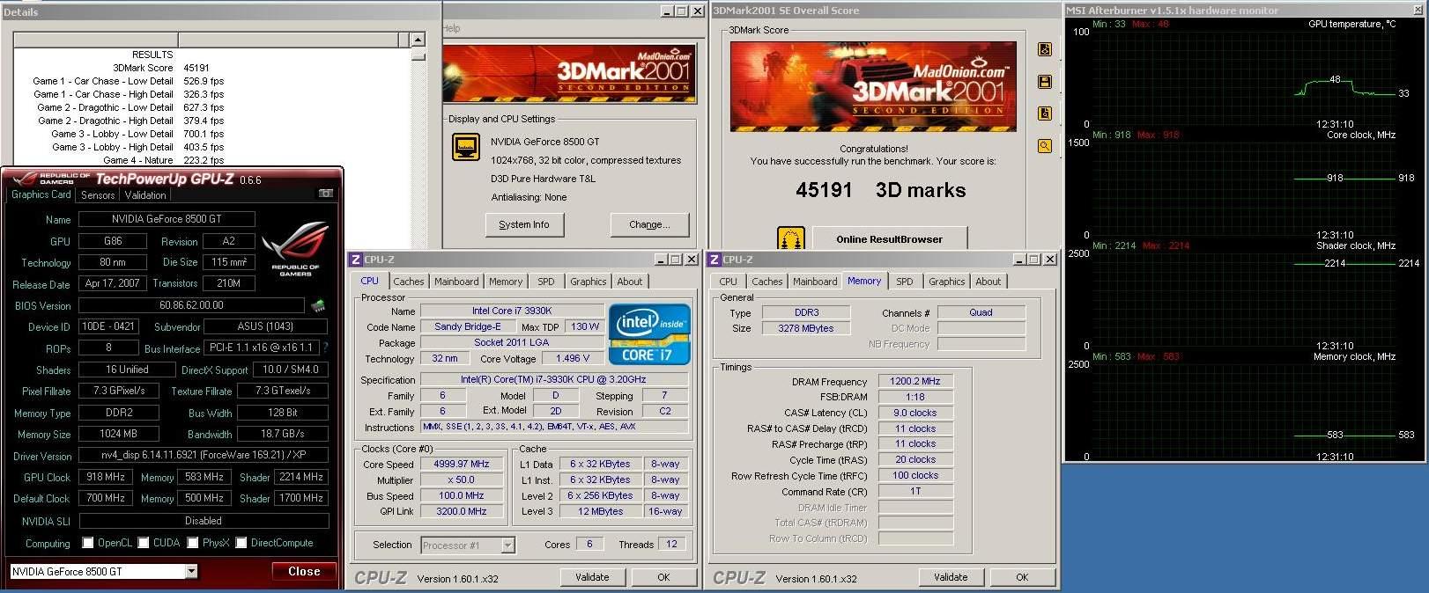Select the Graphics Card tab in GPU-Z
Image resolution: width=1429 pixels, height=593 pixels.
point(41,194)
